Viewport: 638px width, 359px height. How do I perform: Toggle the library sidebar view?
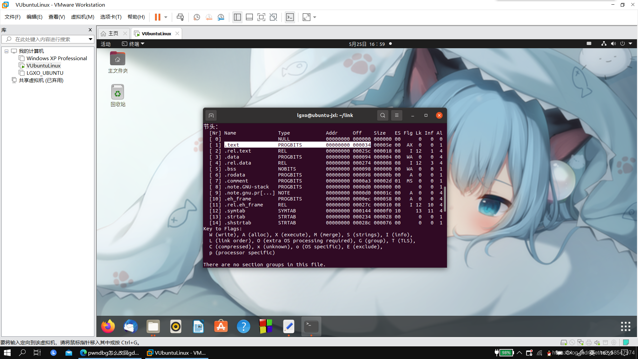pyautogui.click(x=237, y=17)
